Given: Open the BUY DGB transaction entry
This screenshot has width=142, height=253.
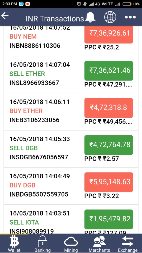Looking at the screenshot, I should [x=71, y=186].
